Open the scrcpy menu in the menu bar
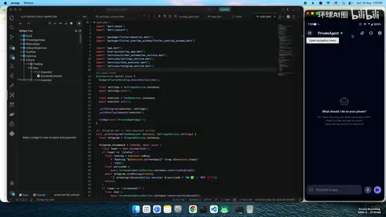The height and width of the screenshot is (217, 386). coord(15,3)
